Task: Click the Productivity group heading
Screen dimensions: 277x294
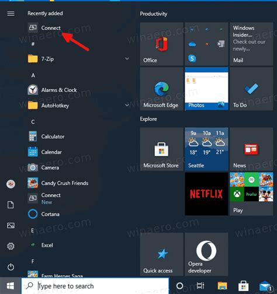Action: 154,14
